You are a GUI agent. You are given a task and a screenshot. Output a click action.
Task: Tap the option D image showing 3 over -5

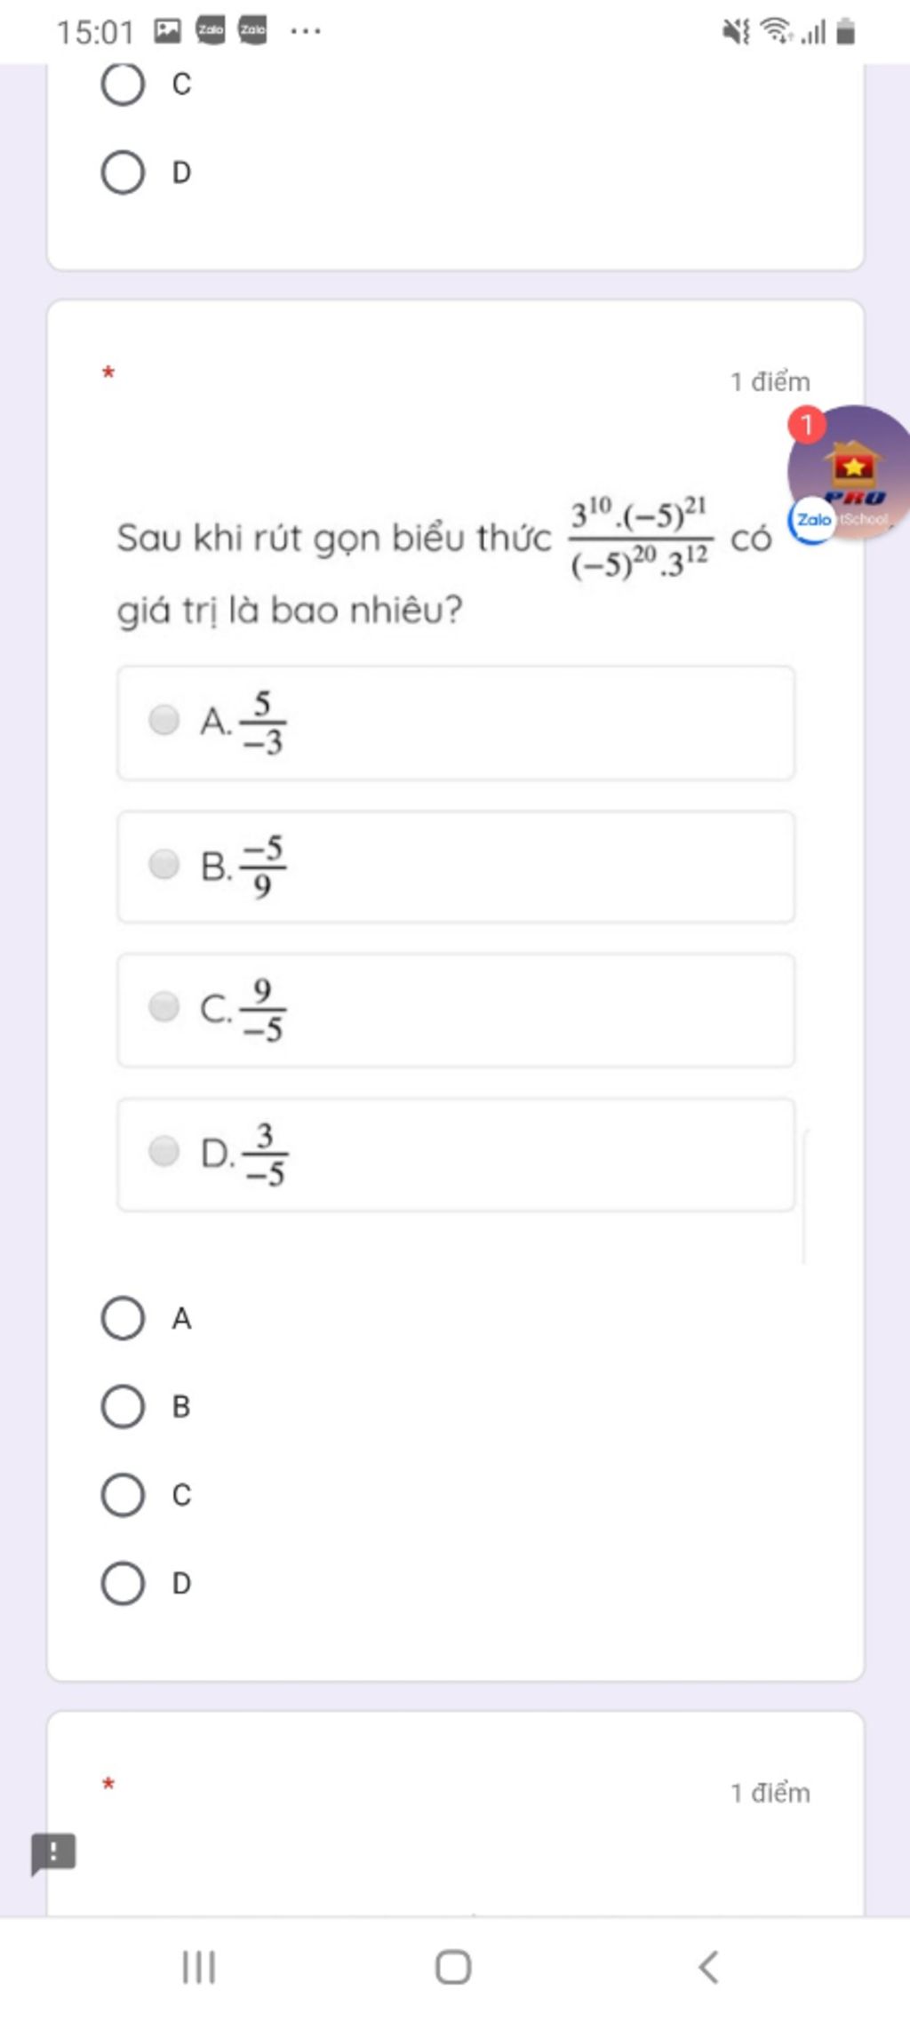pos(456,1155)
